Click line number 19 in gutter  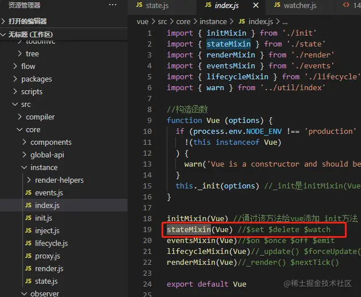147,230
